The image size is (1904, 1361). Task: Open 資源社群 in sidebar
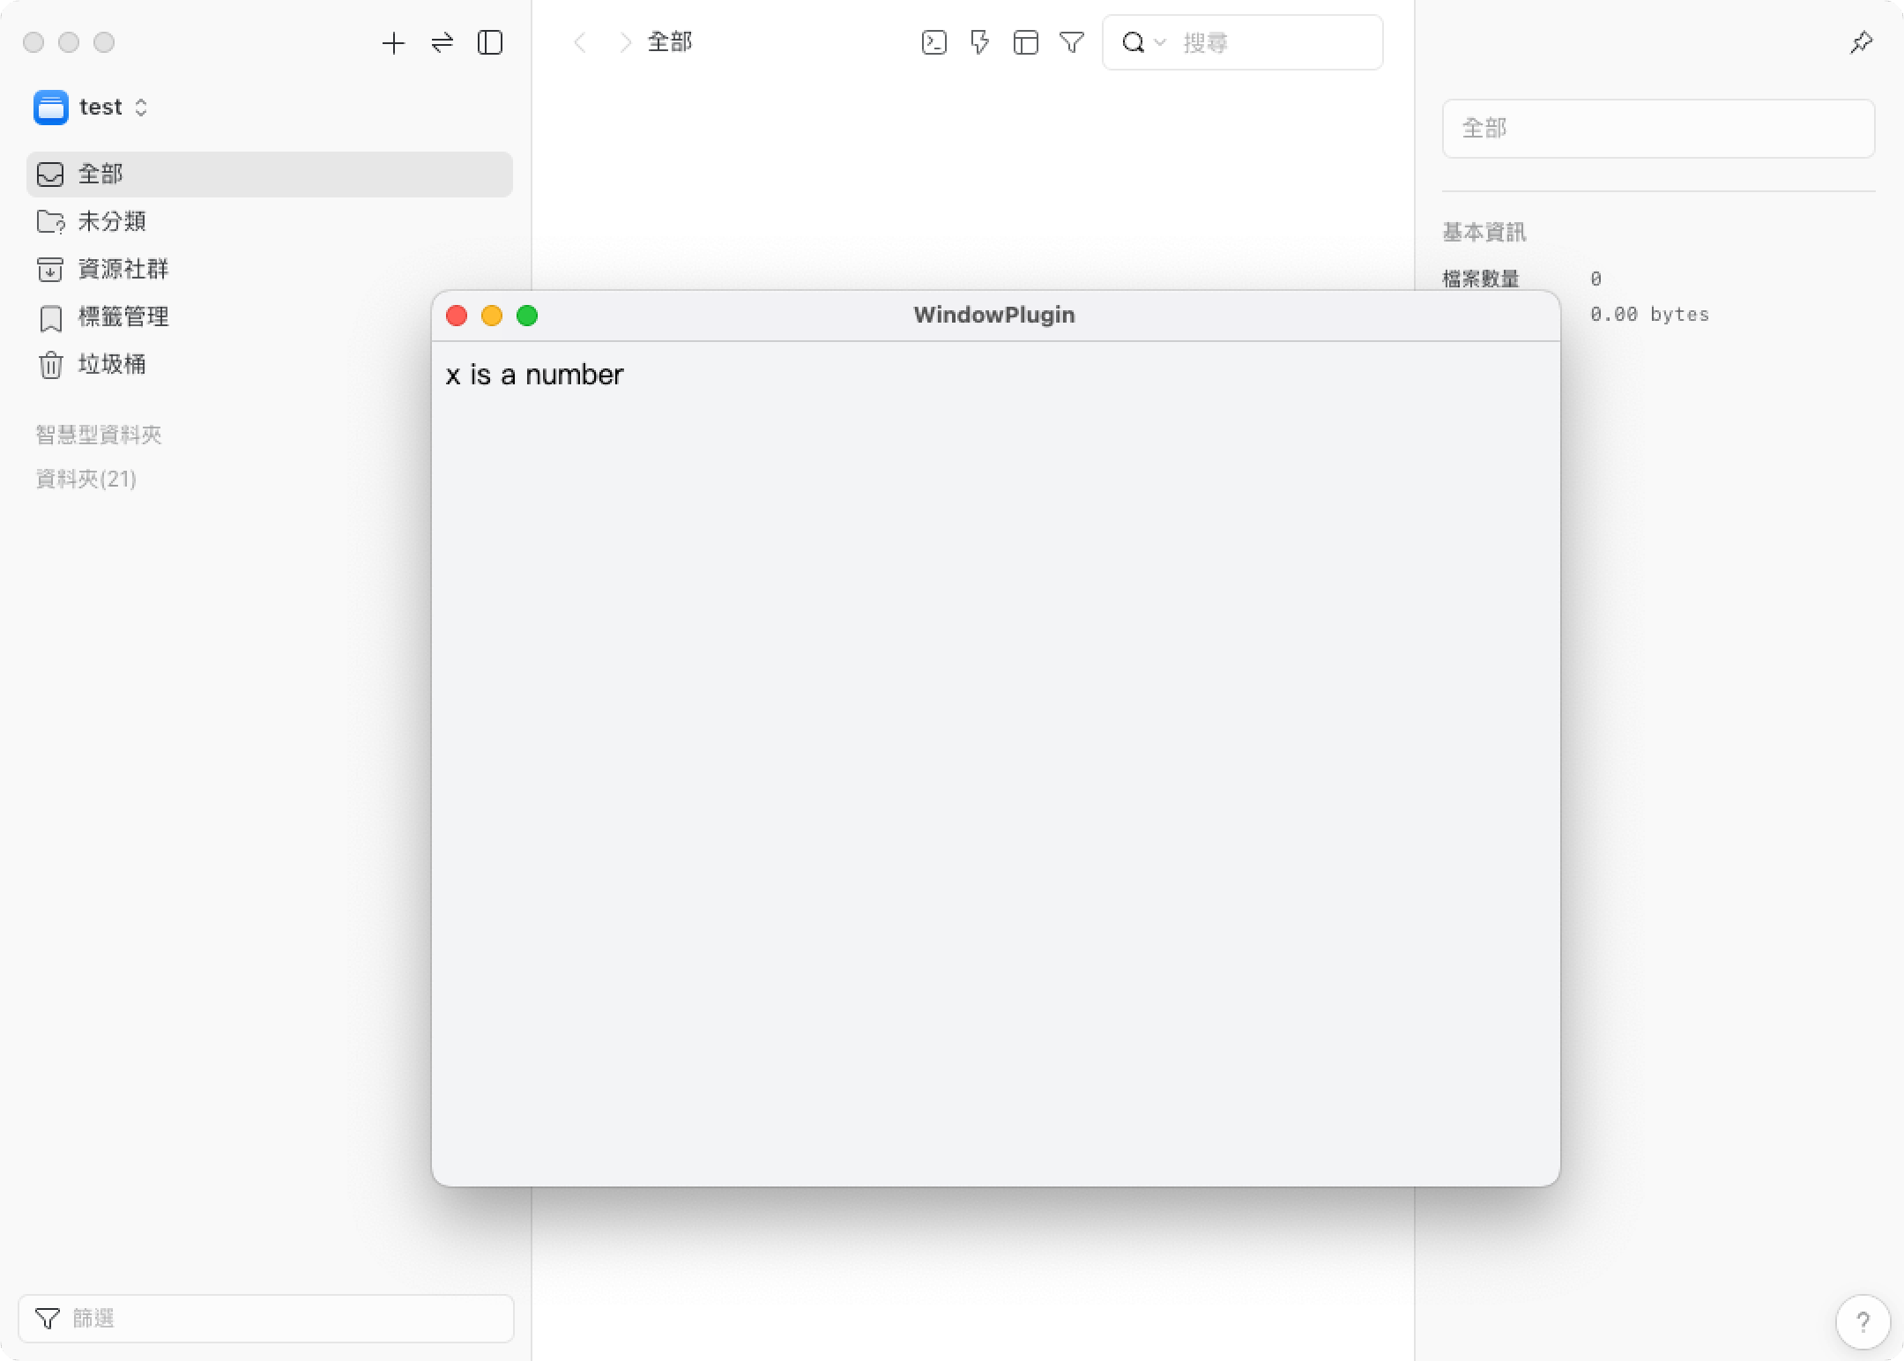click(x=123, y=269)
